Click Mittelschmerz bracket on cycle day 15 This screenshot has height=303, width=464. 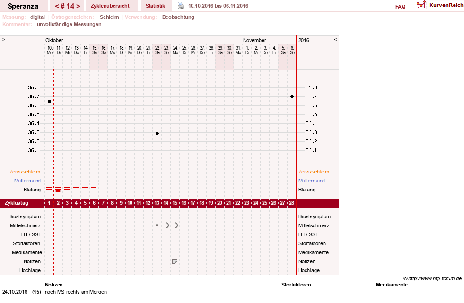[176, 225]
